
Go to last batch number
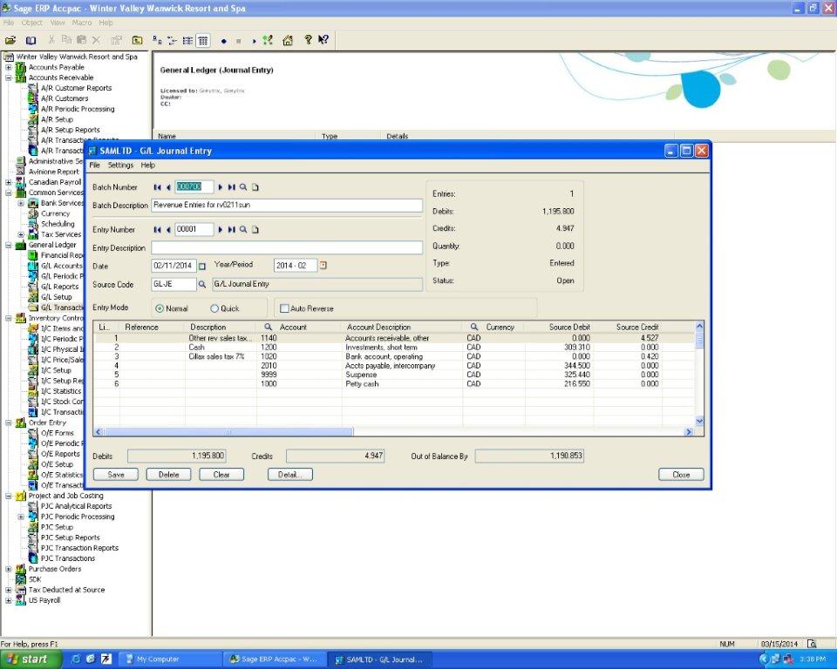(231, 187)
